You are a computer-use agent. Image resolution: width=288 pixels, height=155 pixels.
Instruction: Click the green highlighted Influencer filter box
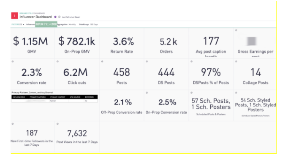(46, 24)
